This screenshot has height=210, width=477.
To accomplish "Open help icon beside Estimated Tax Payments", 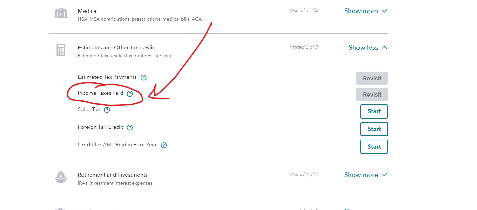I will [x=144, y=77].
